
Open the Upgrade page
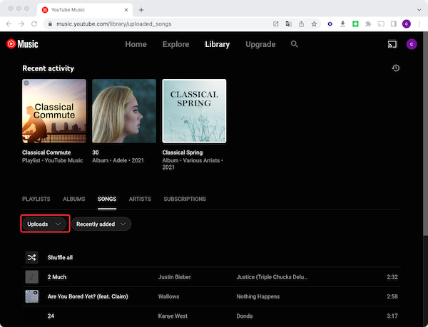[x=260, y=44]
